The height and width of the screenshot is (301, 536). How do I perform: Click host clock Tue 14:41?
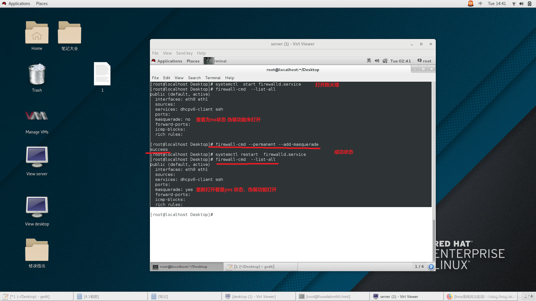[x=497, y=4]
